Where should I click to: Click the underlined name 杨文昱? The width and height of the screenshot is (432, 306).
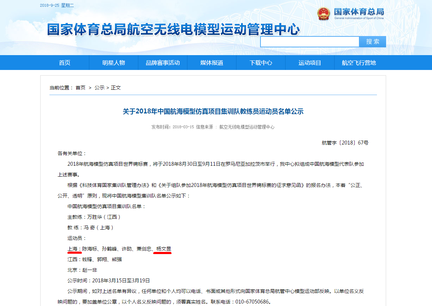point(164,249)
